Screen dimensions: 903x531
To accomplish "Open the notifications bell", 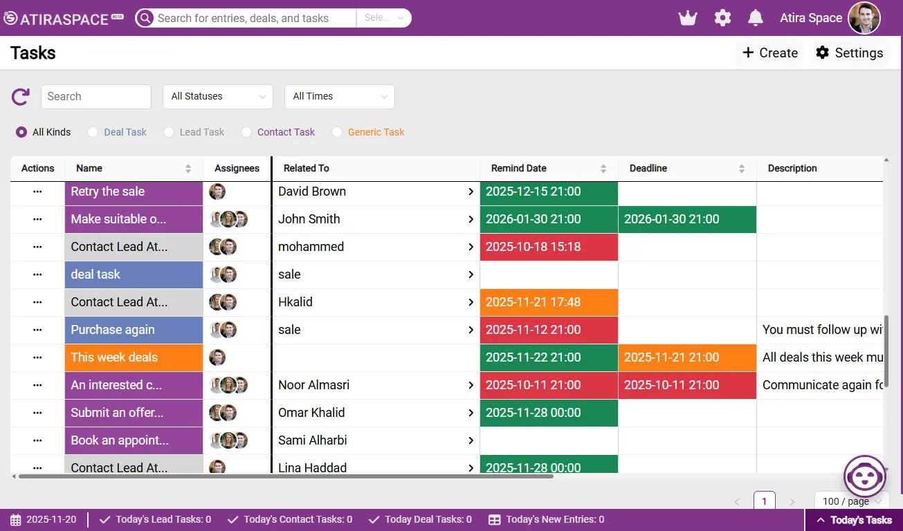I will click(754, 18).
